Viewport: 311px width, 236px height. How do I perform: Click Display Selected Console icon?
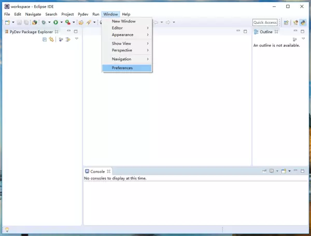[272, 171]
